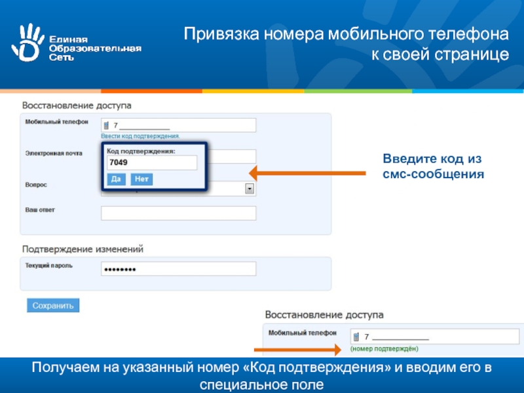The width and height of the screenshot is (524, 393).
Task: Click the lower Восстановление доступа heading
Action: coord(324,315)
